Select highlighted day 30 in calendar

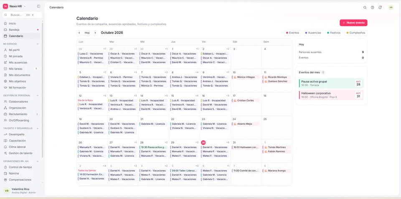(203, 143)
